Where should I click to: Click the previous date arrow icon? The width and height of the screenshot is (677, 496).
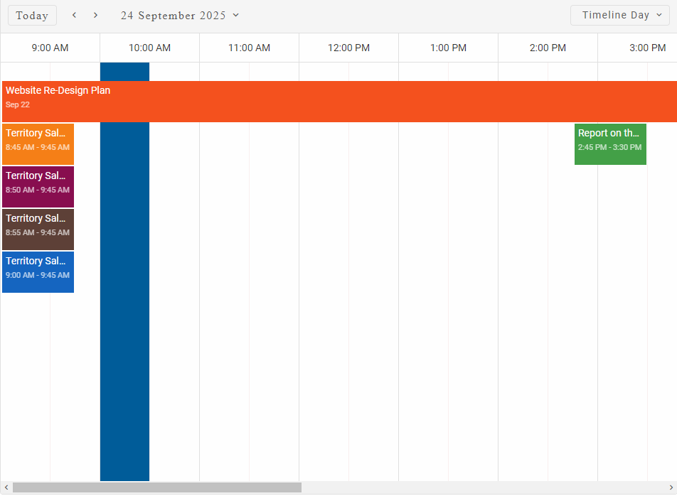[x=74, y=15]
